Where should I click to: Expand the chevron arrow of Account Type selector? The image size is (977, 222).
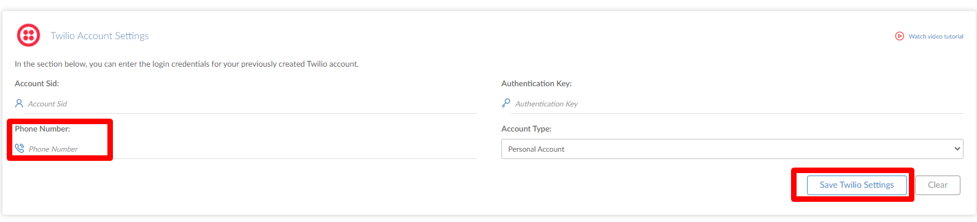pos(957,149)
